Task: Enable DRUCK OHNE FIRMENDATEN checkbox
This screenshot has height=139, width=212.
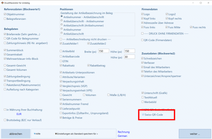Action: click(x=142, y=34)
